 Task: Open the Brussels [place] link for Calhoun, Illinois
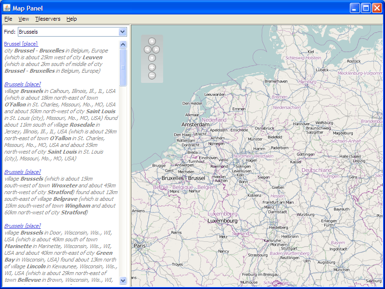(x=23, y=84)
